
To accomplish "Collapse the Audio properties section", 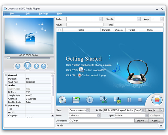I will tap(6, 85).
